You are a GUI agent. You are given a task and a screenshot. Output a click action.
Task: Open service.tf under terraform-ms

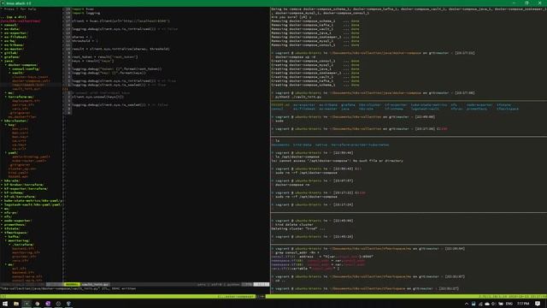(x=23, y=104)
